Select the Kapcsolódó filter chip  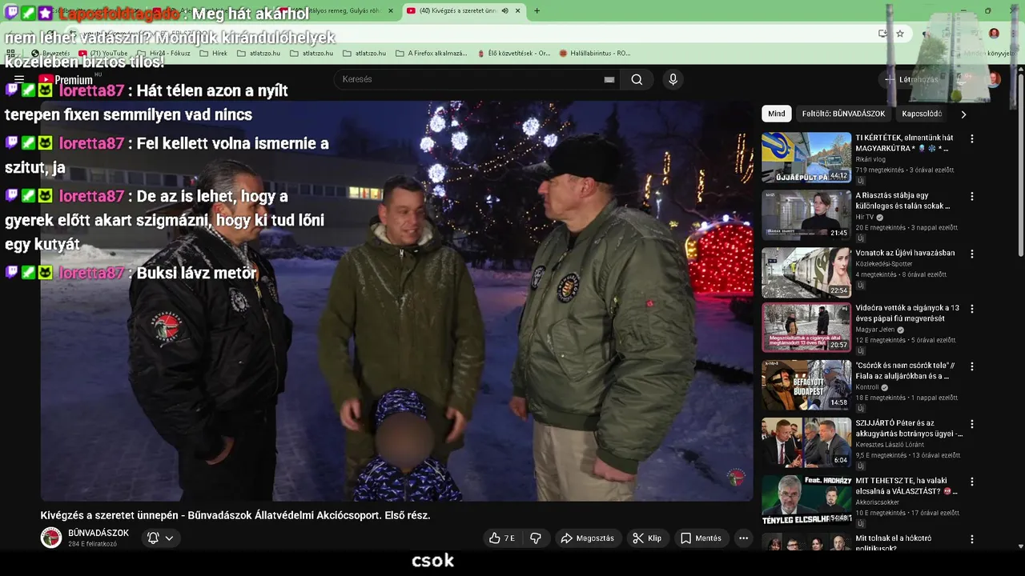922,114
